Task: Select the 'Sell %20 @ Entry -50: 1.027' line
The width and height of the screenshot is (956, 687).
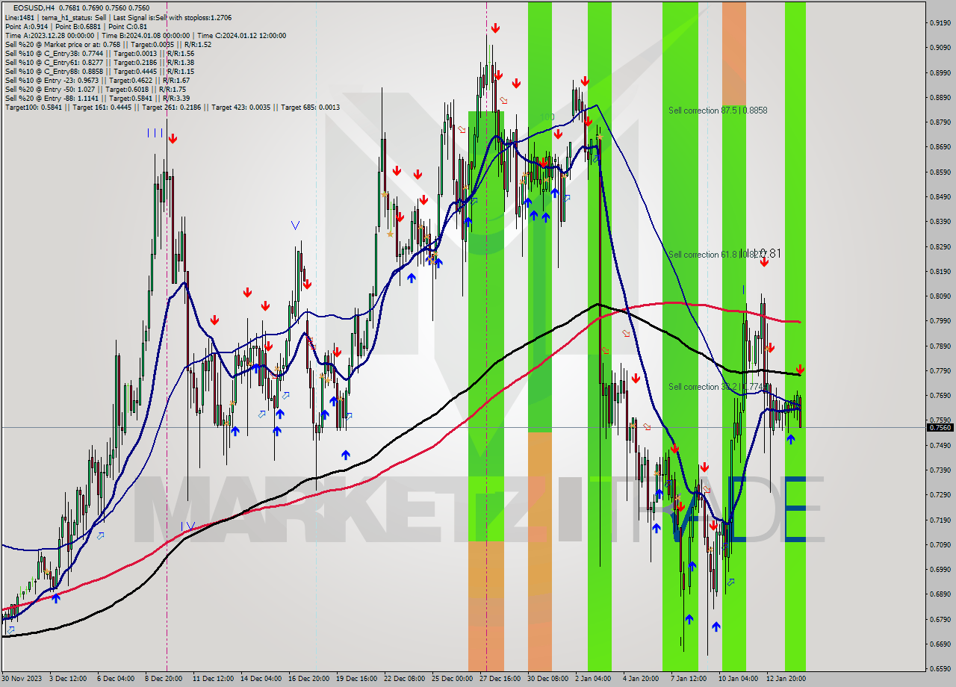Action: pos(94,89)
